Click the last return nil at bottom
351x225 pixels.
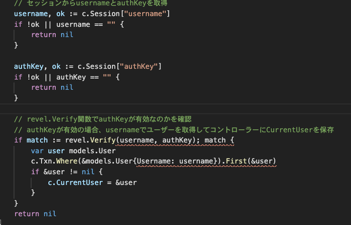click(35, 214)
